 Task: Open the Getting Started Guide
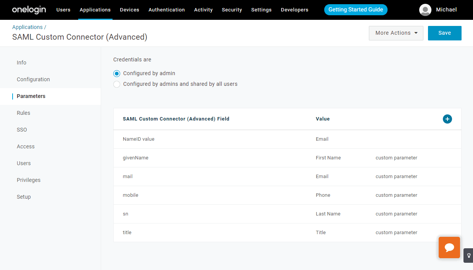tap(356, 10)
